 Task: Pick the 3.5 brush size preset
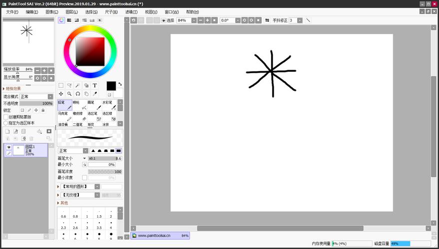pyautogui.click(x=99, y=227)
